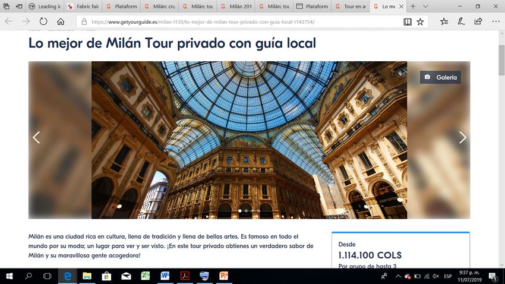This screenshot has width=505, height=284.
Task: Open reading view book icon
Action: (x=407, y=21)
